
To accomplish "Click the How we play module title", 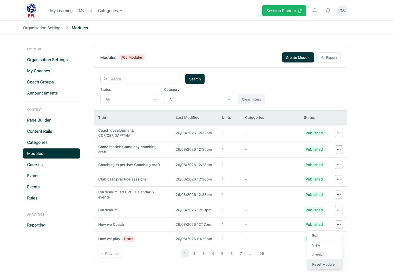I will [x=109, y=239].
